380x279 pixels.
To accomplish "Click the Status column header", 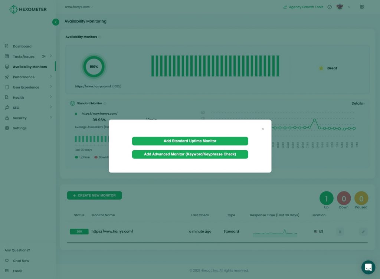I will (x=79, y=215).
